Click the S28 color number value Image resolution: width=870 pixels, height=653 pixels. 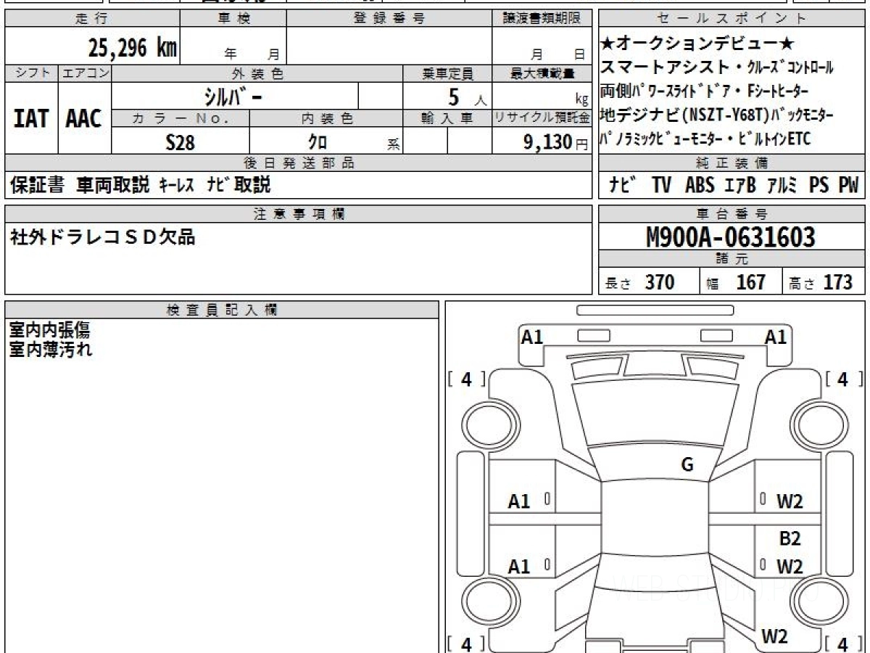[x=180, y=142]
